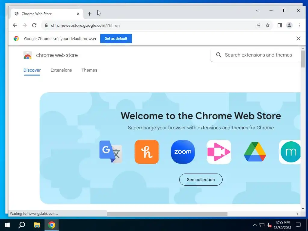
Task: Click the scroll down arrow
Action: point(303,209)
